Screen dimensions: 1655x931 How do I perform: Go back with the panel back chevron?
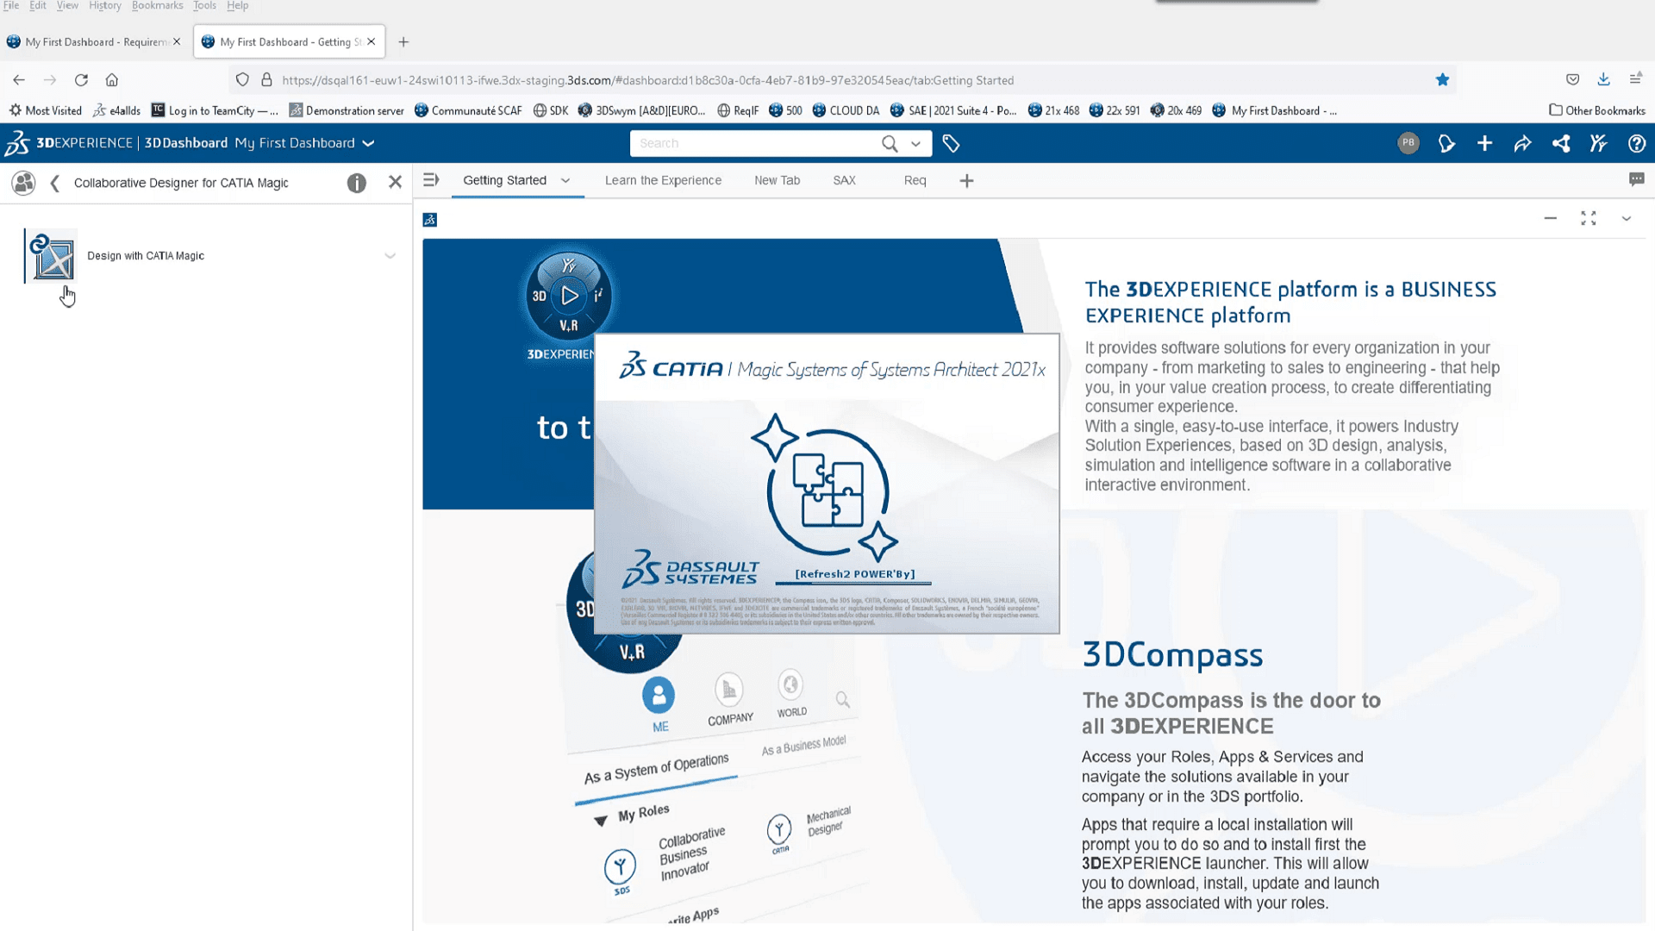(x=55, y=183)
